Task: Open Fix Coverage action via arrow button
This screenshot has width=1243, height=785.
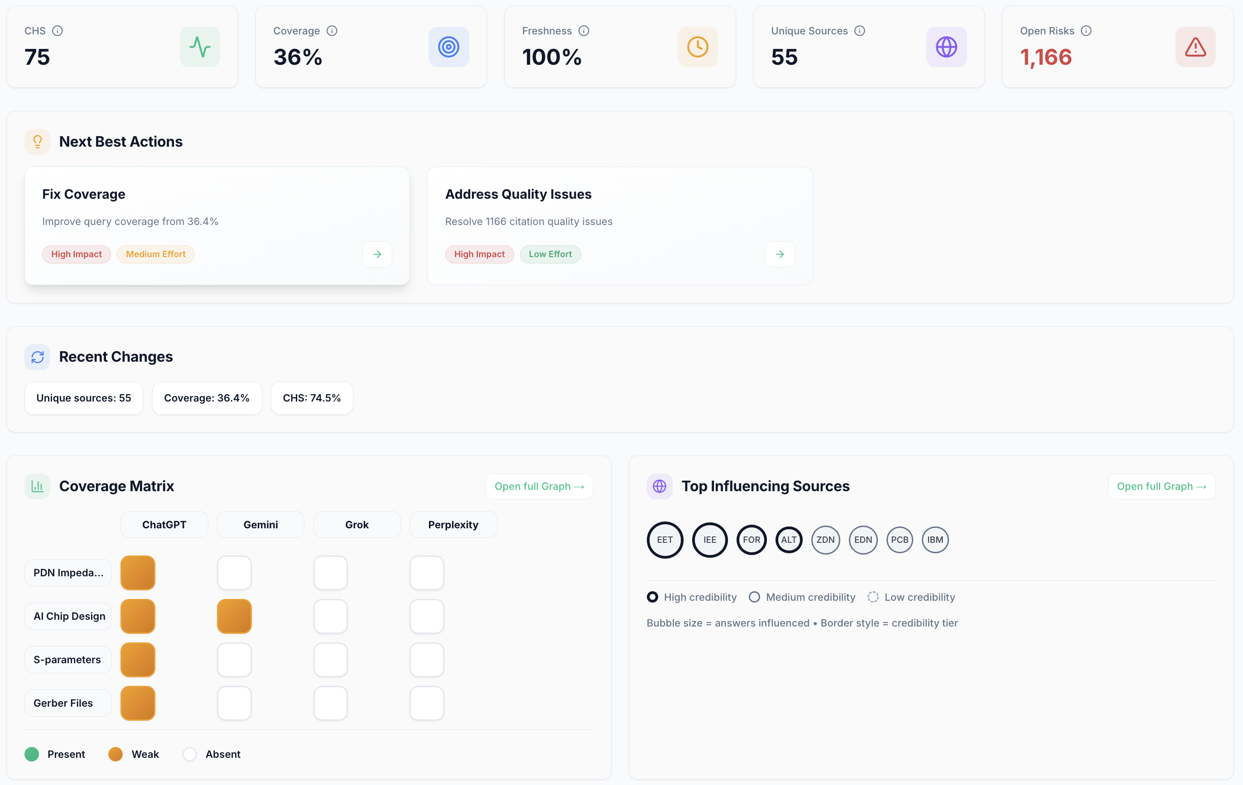Action: point(377,254)
